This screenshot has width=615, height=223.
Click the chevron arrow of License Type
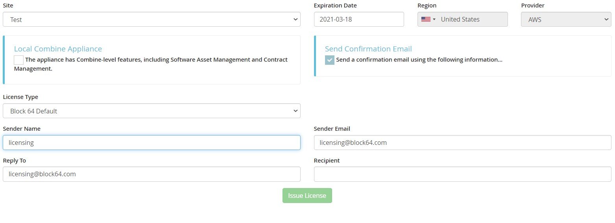(295, 111)
